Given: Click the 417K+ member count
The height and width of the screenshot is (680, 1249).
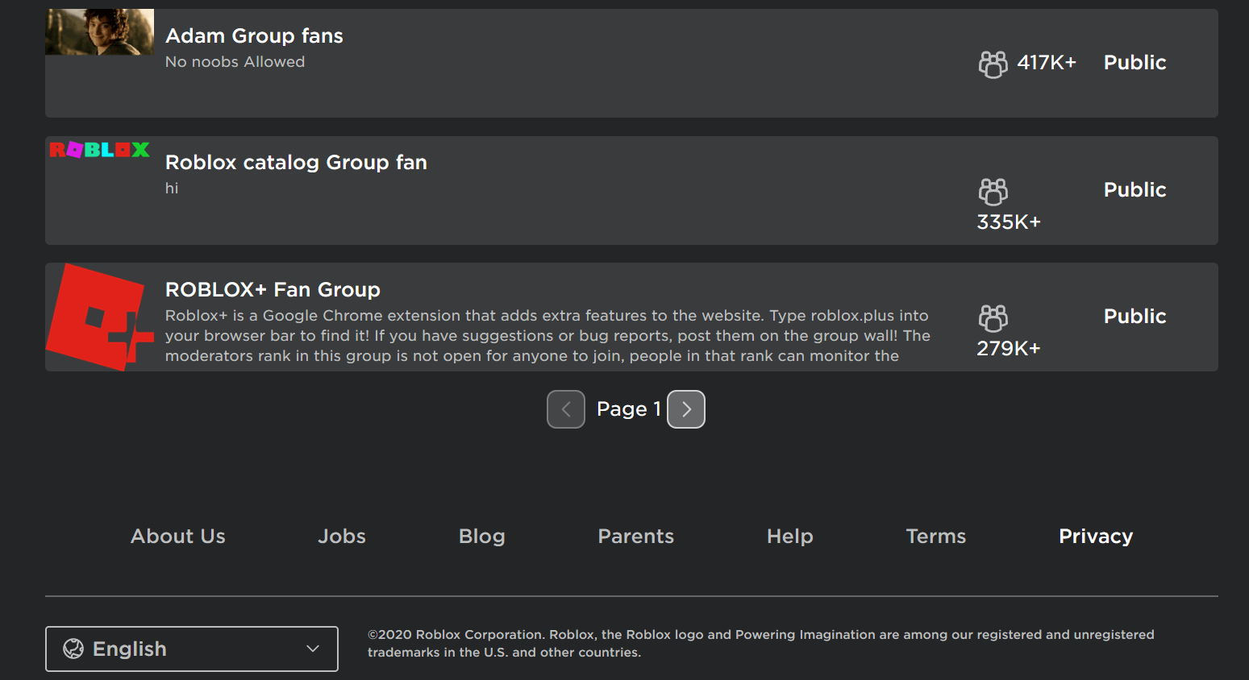Looking at the screenshot, I should pyautogui.click(x=1047, y=63).
